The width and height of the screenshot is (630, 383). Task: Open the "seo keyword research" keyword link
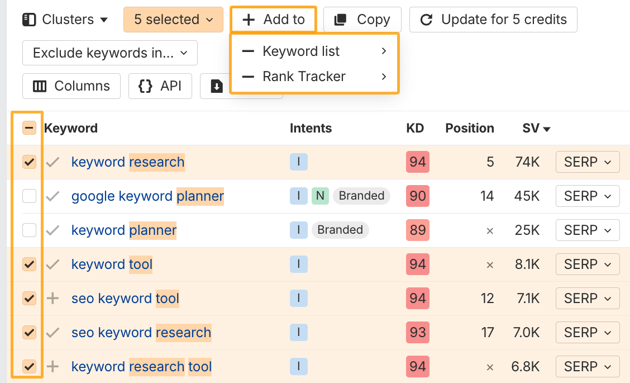click(x=141, y=332)
